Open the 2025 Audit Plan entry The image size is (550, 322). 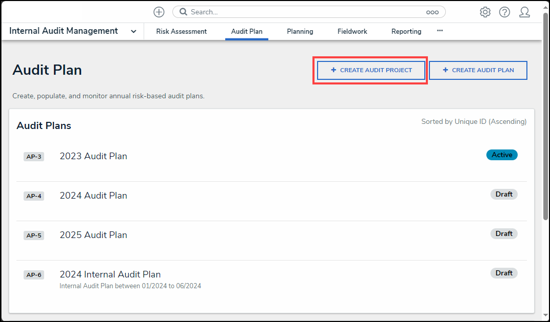point(93,235)
